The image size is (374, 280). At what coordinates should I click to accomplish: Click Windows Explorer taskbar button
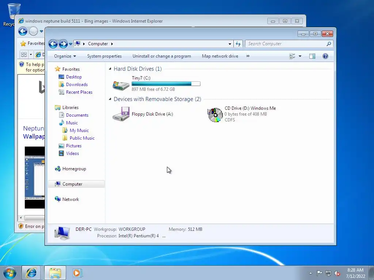click(x=55, y=273)
